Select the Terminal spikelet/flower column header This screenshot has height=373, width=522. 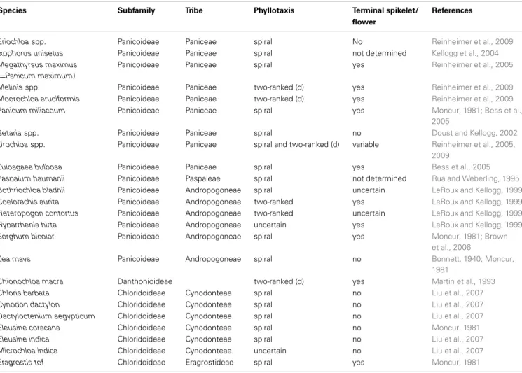(x=385, y=16)
